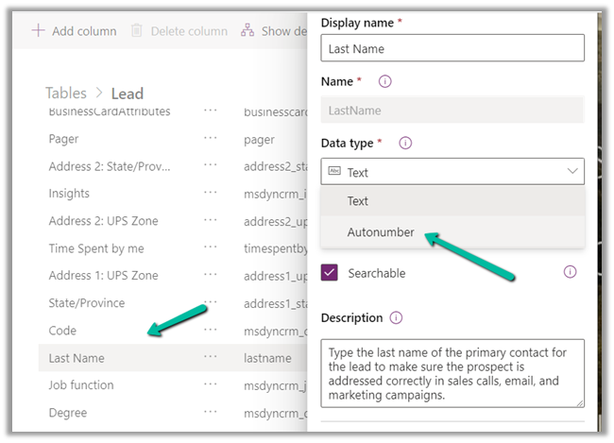Select the Last Name column row
614x443 pixels.
77,358
